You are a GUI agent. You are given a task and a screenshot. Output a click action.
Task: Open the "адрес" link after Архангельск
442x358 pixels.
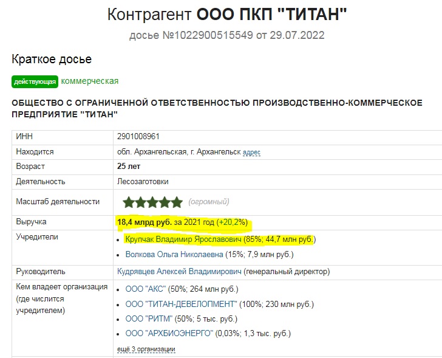pyautogui.click(x=251, y=152)
